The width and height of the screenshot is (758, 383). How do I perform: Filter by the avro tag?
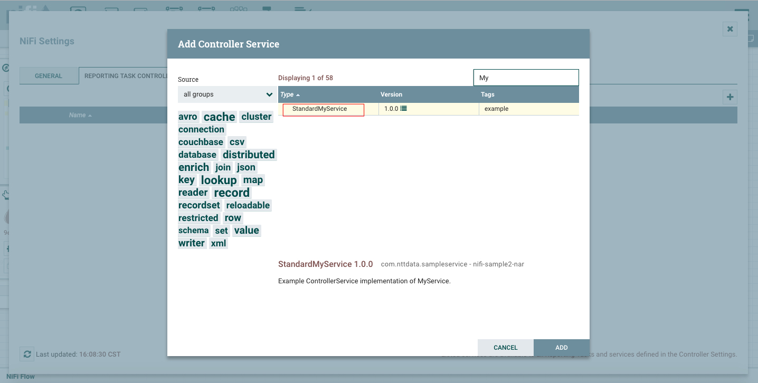[x=188, y=117]
